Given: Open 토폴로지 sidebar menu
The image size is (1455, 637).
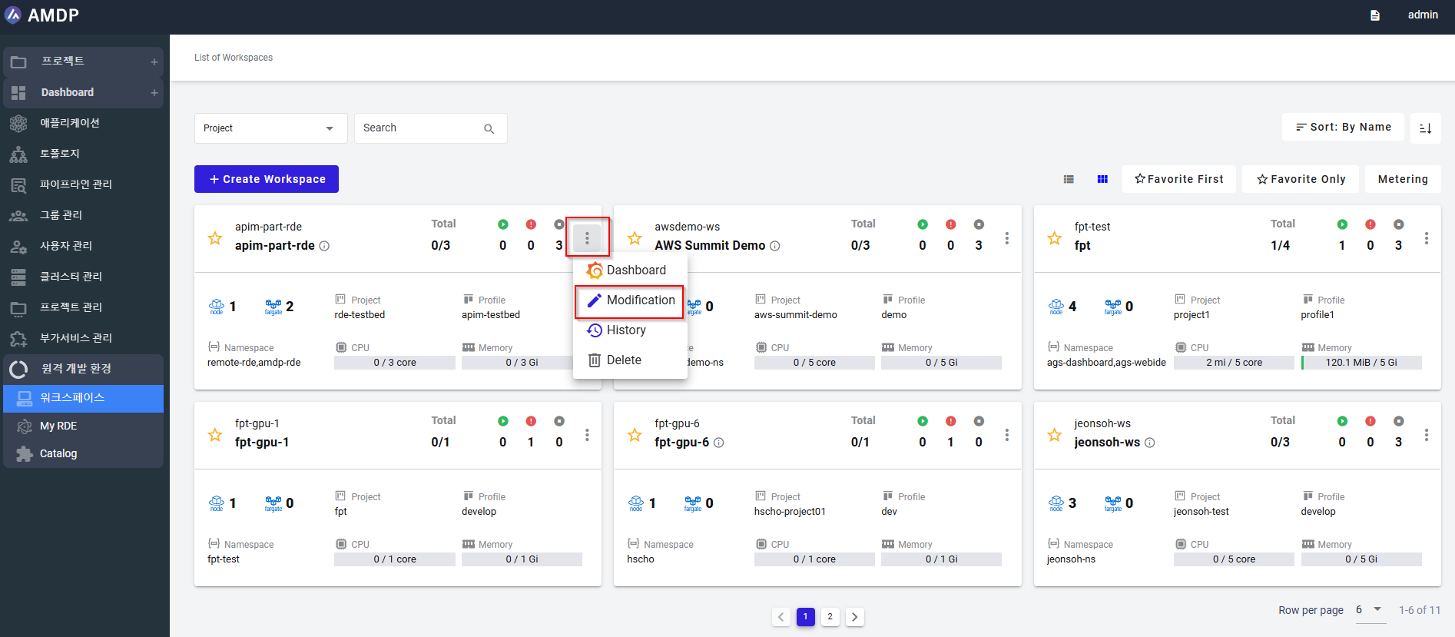Looking at the screenshot, I should click(x=83, y=154).
